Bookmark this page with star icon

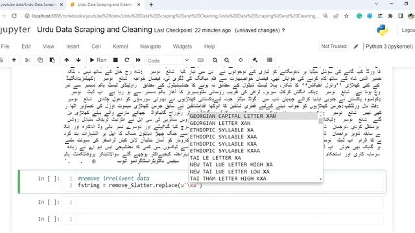pos(346,16)
